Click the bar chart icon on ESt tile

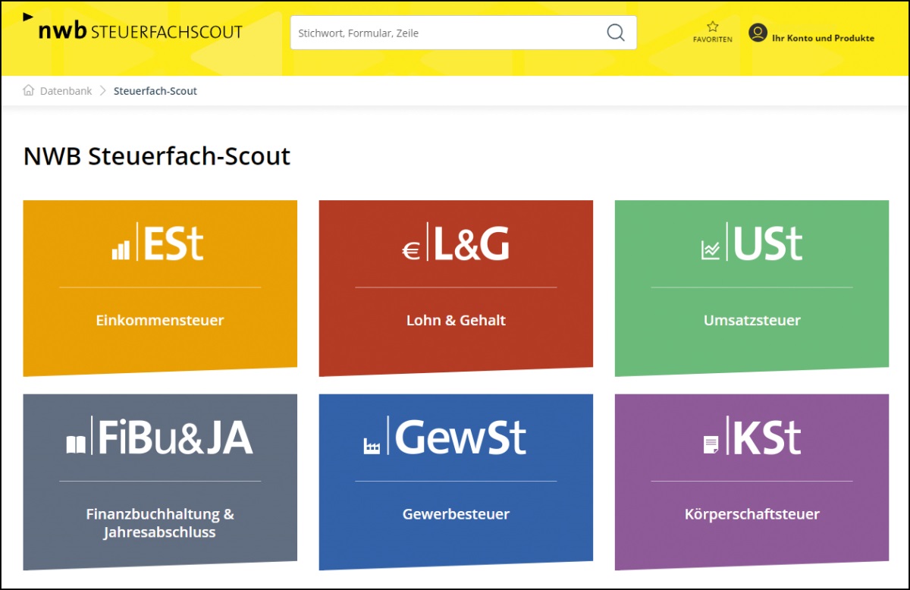(121, 250)
